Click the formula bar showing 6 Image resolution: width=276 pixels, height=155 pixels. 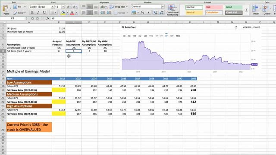[x=163, y=19]
